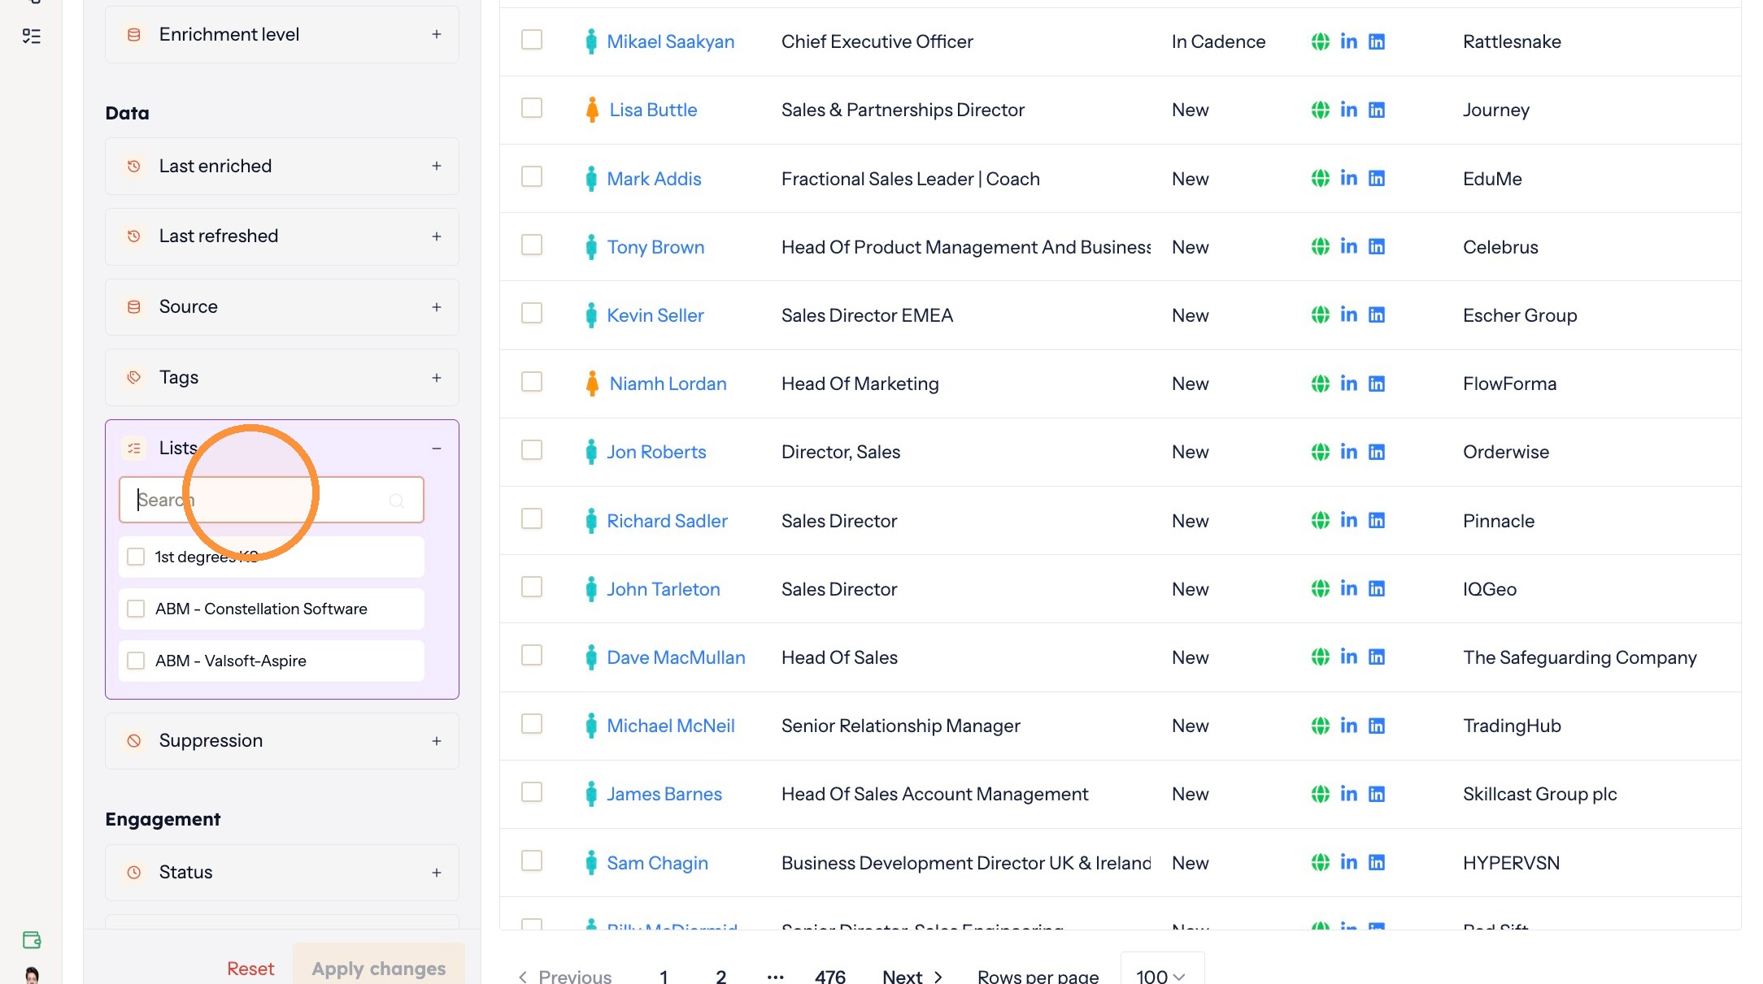Go to page 2 in pagination

720,977
